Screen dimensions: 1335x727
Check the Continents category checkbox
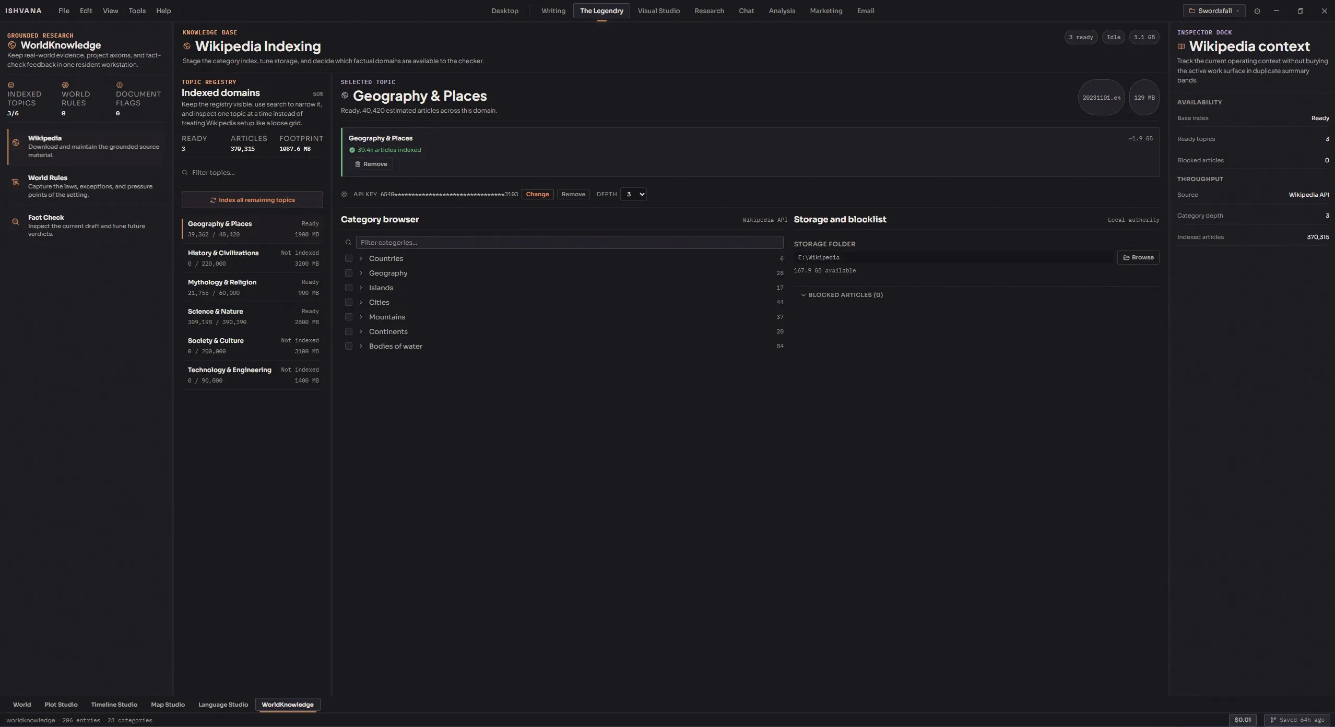click(x=349, y=331)
